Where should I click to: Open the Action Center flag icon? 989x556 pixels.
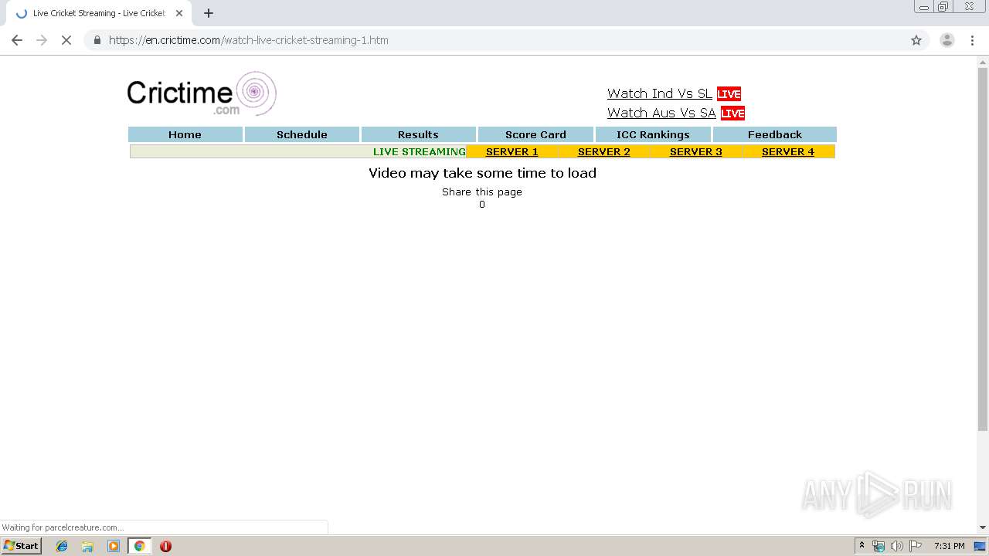point(916,546)
